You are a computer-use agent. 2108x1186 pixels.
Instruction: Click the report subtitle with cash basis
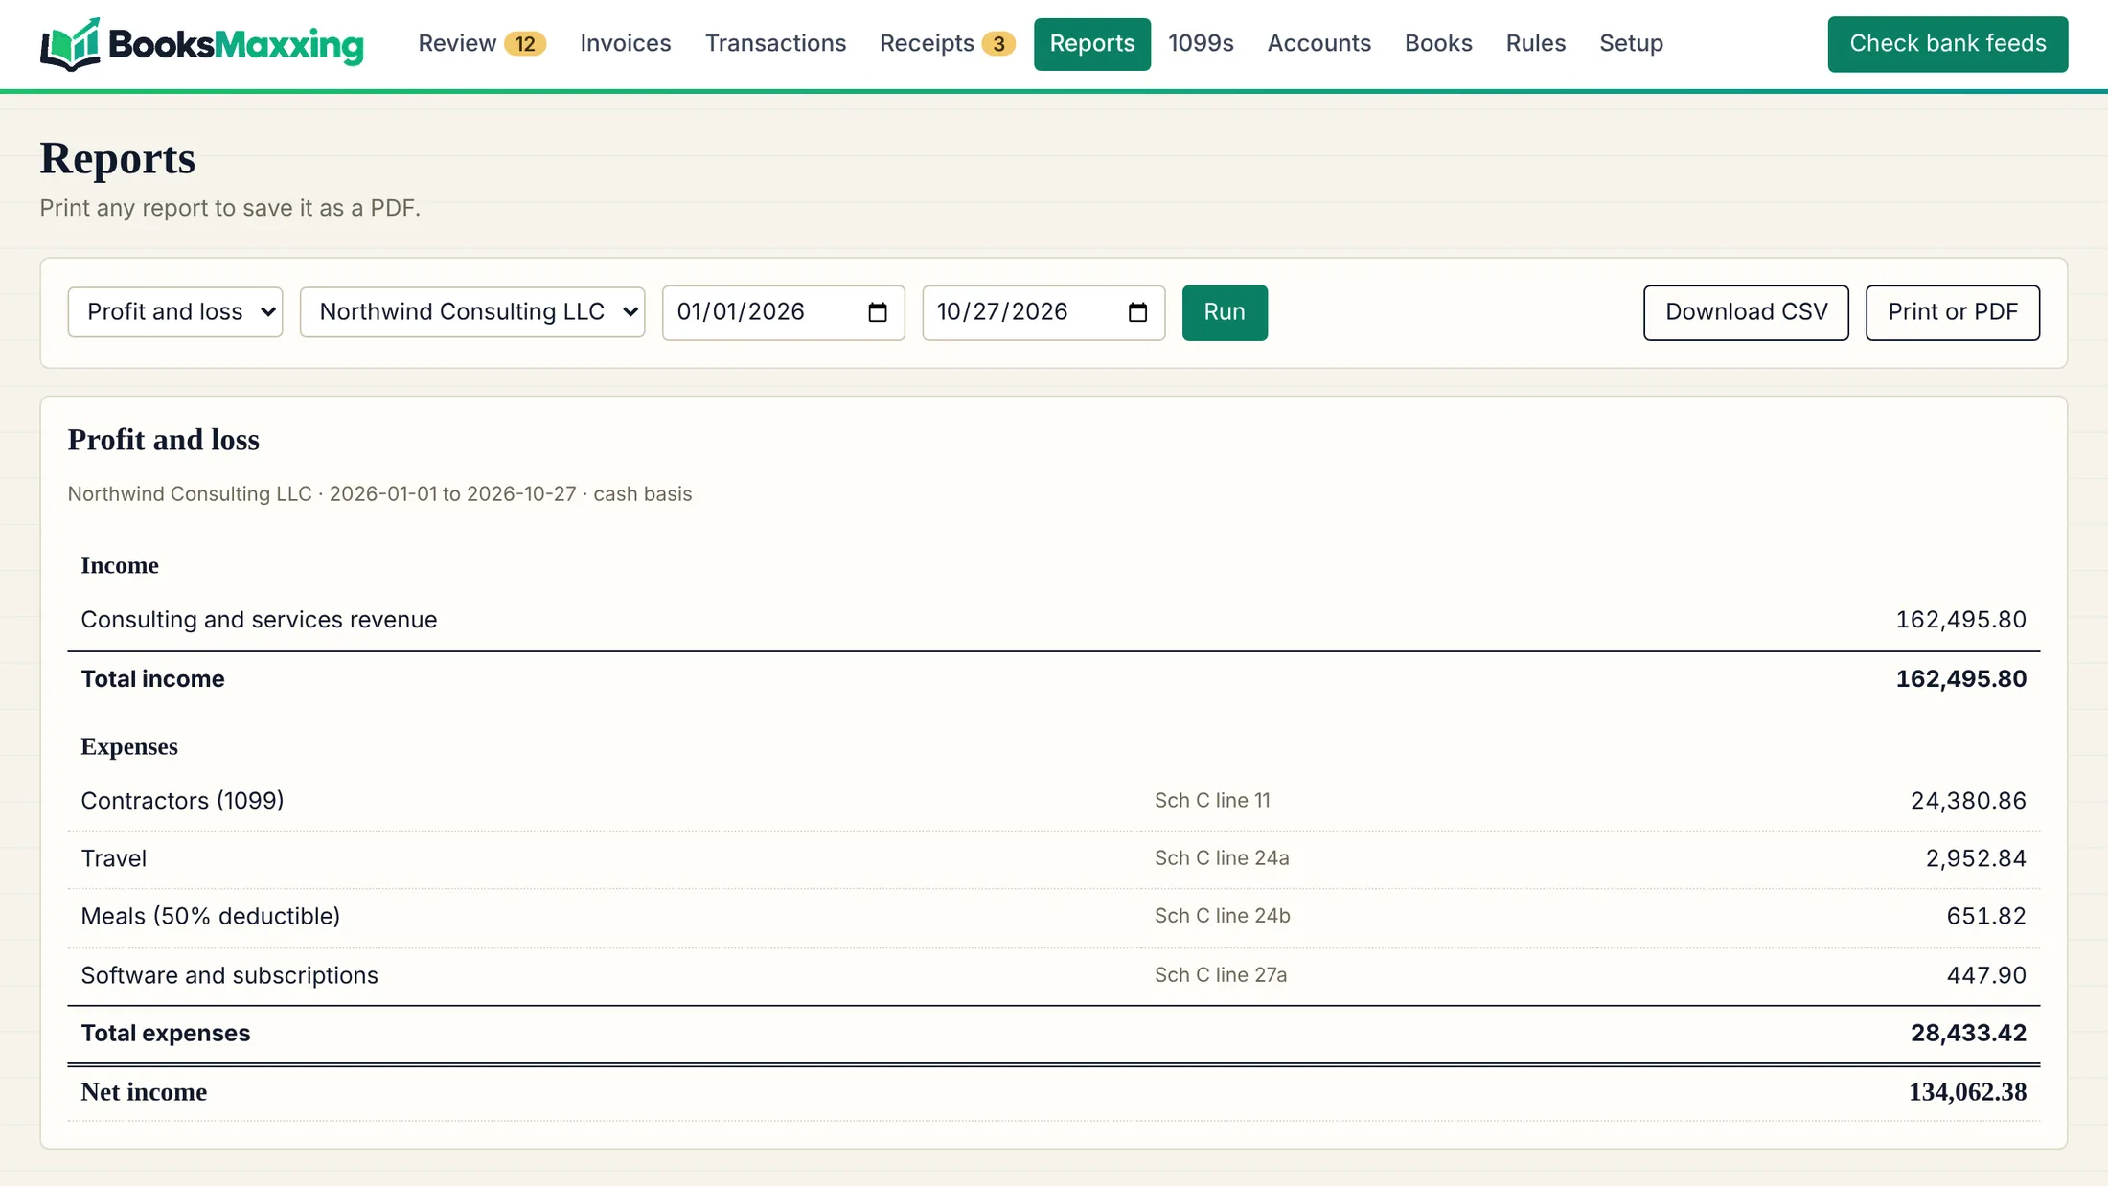pos(379,494)
